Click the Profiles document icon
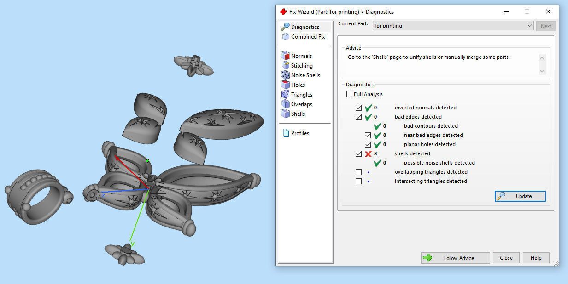568x284 pixels. (x=285, y=133)
